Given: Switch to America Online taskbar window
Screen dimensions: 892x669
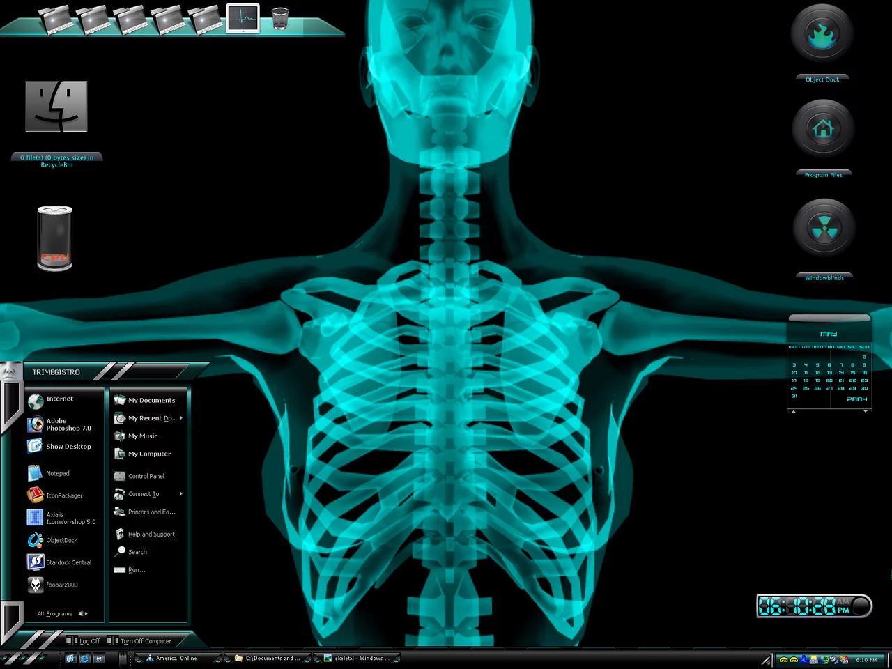Looking at the screenshot, I should pyautogui.click(x=176, y=659).
